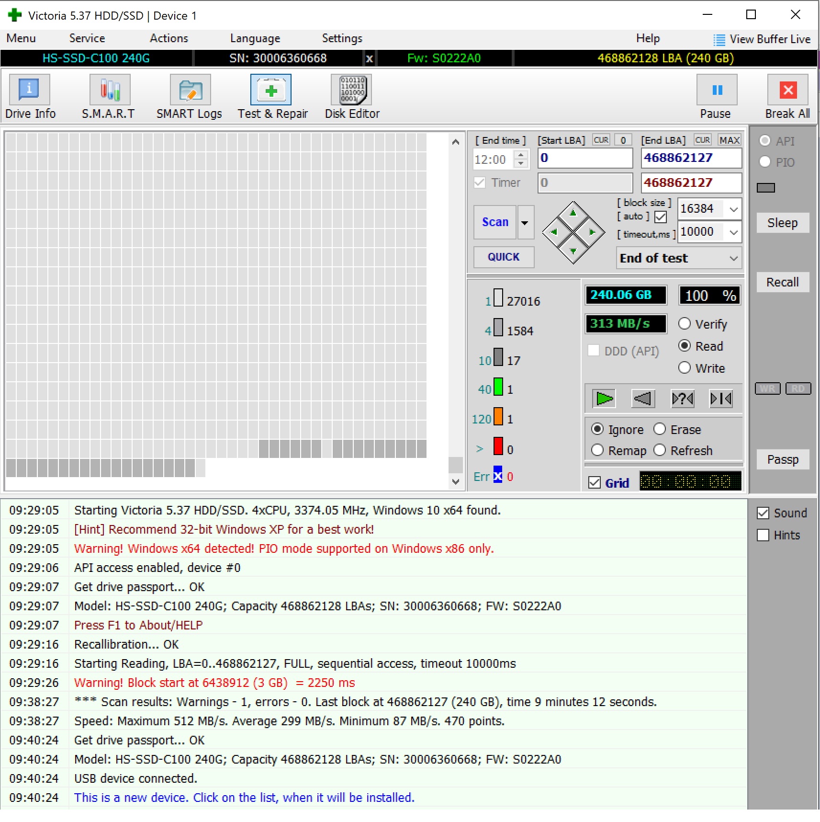Screen dimensions: 820x822
Task: Click the Scan button
Action: click(x=495, y=222)
